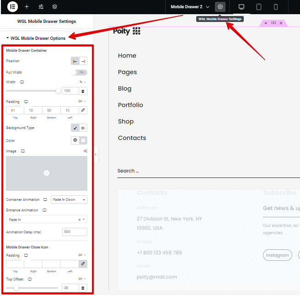Toggle link values for Close Icon Padding
This screenshot has height=296, width=300.
[83, 264]
